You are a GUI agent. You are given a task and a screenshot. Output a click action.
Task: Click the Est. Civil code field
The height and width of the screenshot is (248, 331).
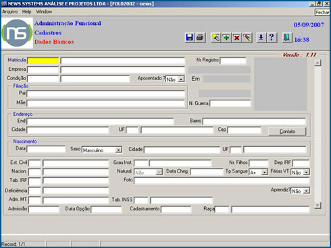[34, 163]
